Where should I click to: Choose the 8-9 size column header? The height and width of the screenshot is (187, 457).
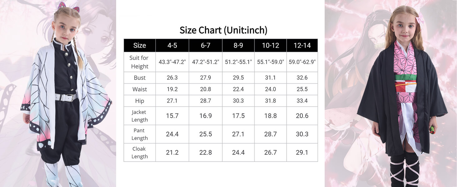point(238,46)
